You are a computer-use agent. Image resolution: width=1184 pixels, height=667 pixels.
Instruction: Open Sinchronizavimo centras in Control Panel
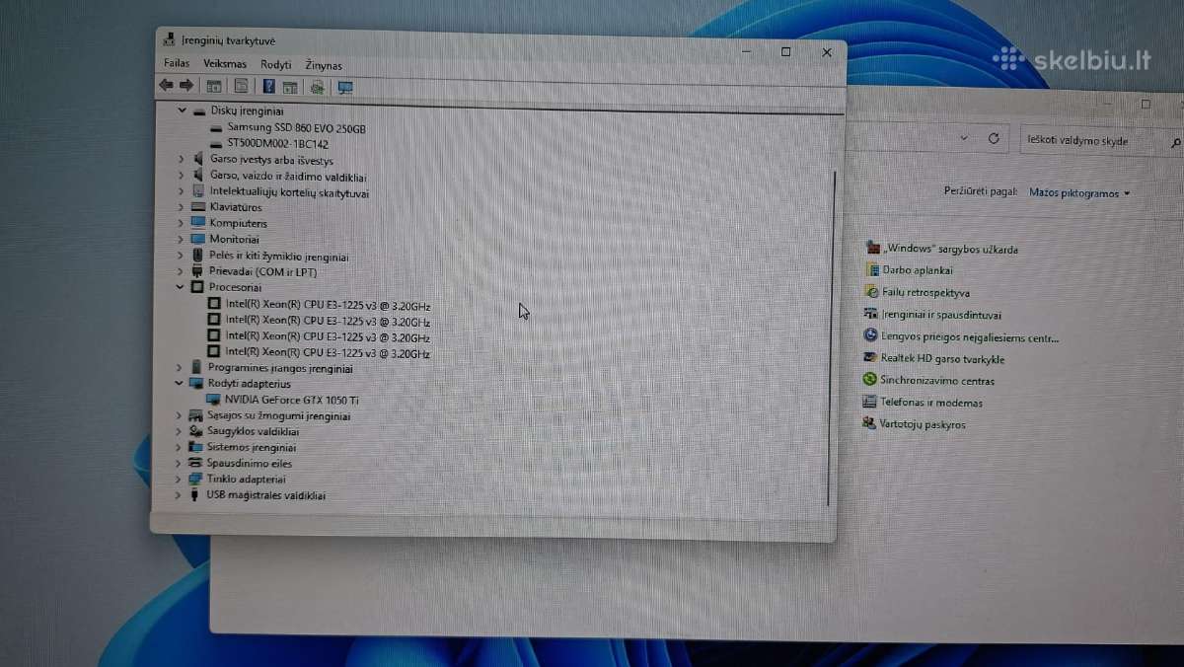(x=937, y=381)
